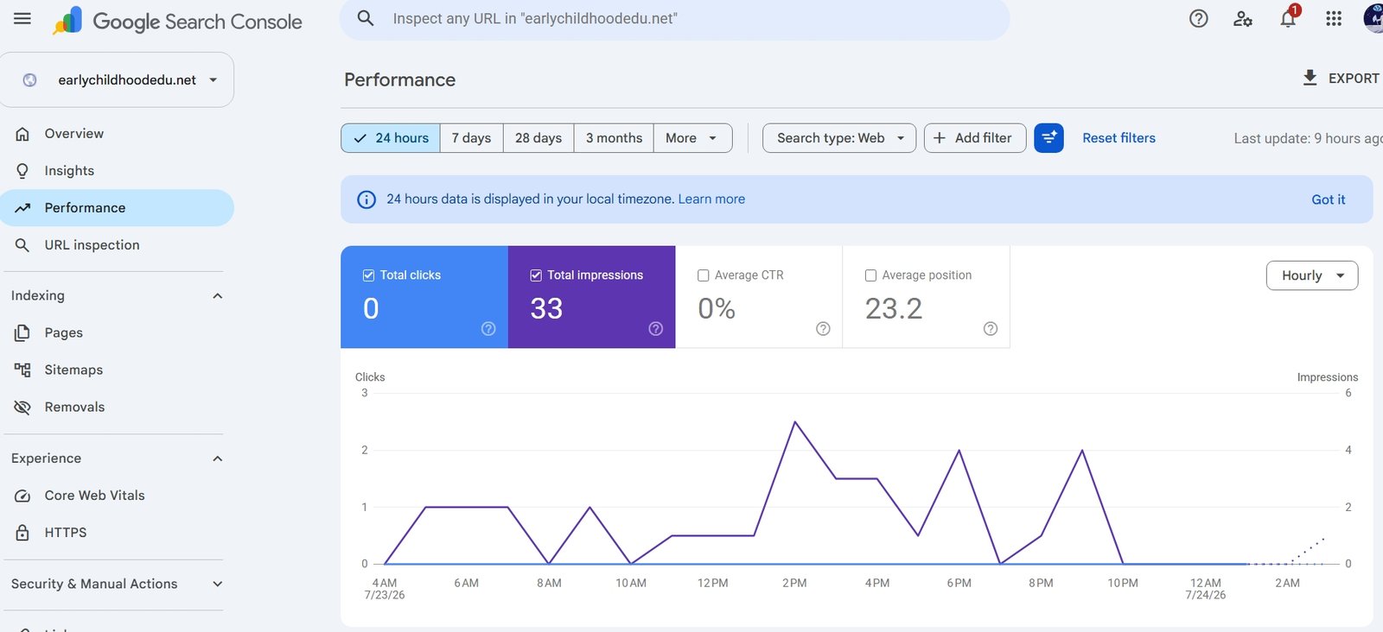The height and width of the screenshot is (632, 1383).
Task: Click the Core Web Vitals gauge icon
Action: pos(22,496)
